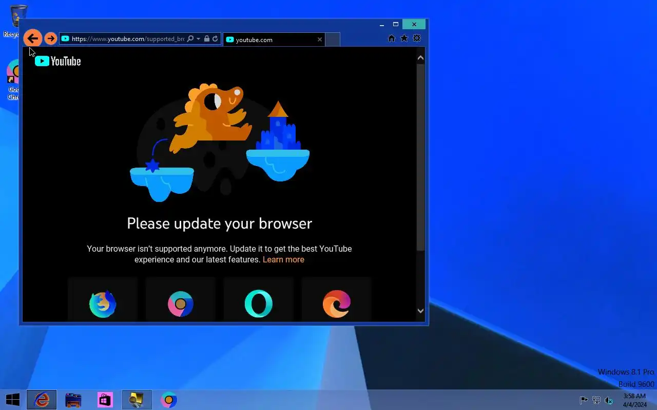This screenshot has height=410, width=657.
Task: Select the YouTube URL in the address bar
Action: (128, 38)
